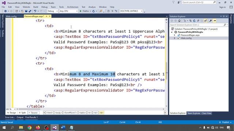Click the Navigate Backward toolbar icon
This screenshot has width=234, height=131.
pyautogui.click(x=5, y=11)
